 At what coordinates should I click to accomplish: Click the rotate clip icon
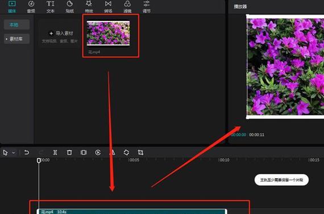click(126, 153)
